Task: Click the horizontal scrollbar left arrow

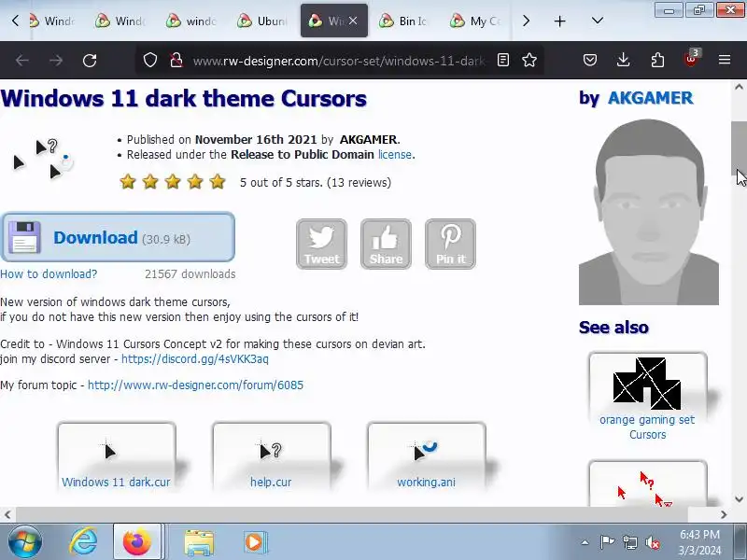Action: (7, 515)
